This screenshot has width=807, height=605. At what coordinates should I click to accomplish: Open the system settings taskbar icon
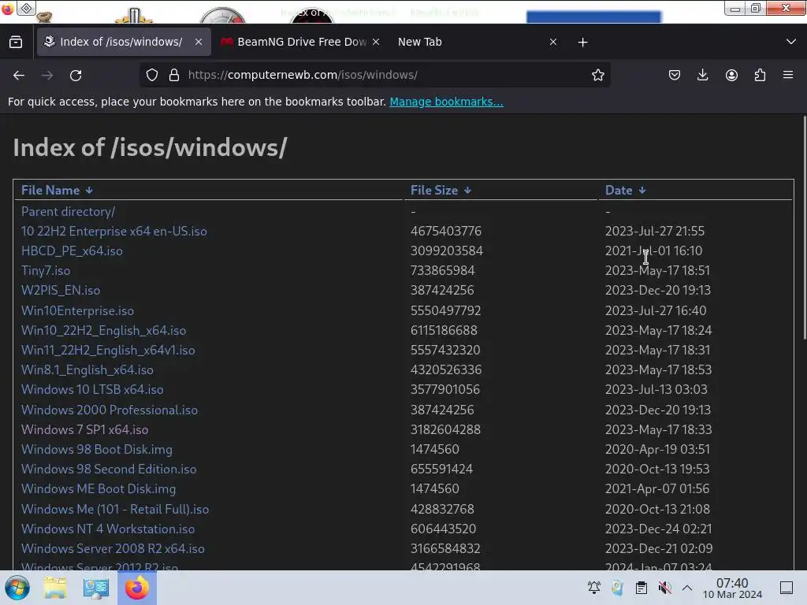(95, 588)
